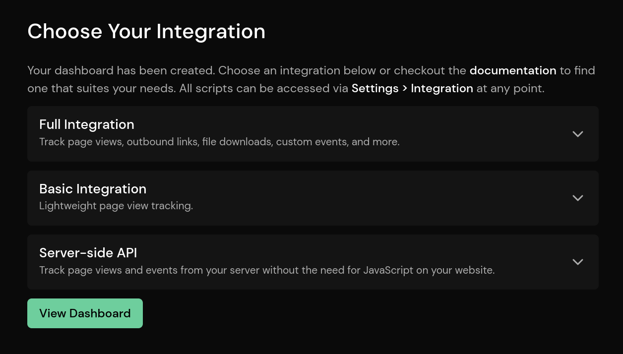Click the Basic Integration chevron arrow
The width and height of the screenshot is (623, 354).
(577, 198)
